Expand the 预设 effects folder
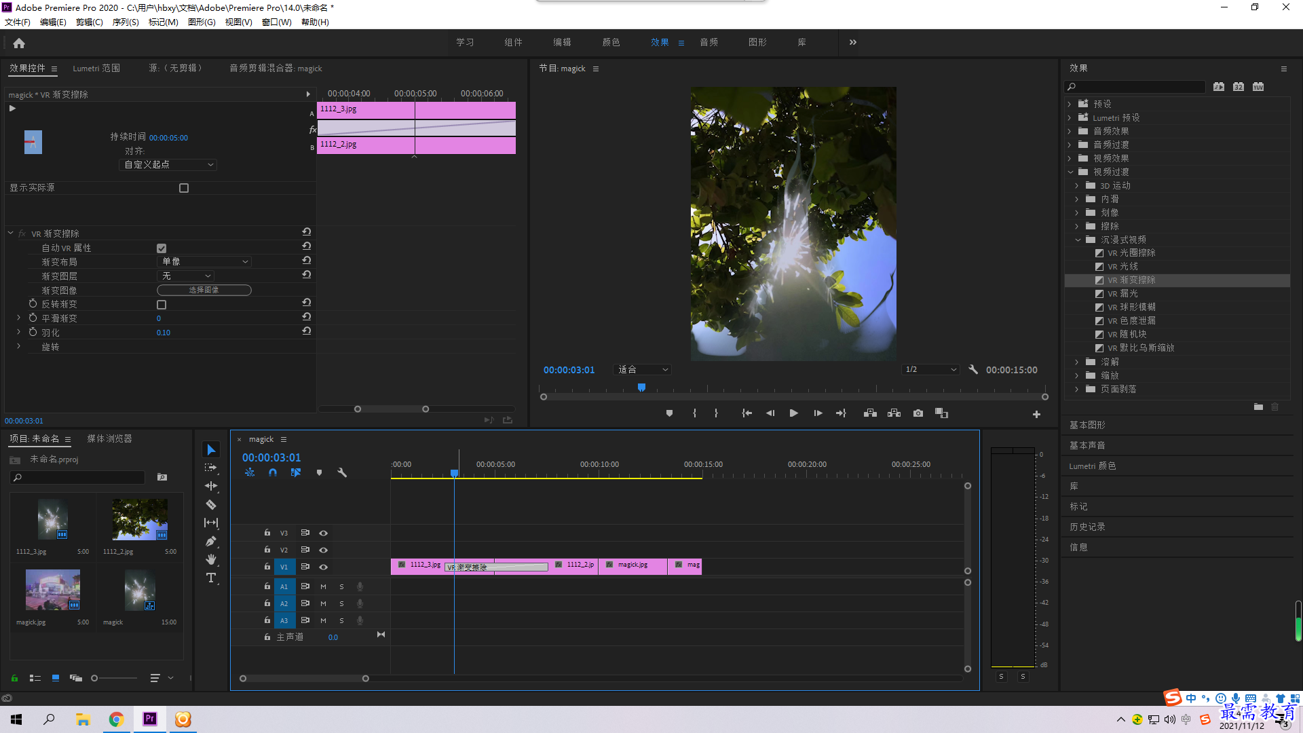1303x733 pixels. [x=1070, y=104]
